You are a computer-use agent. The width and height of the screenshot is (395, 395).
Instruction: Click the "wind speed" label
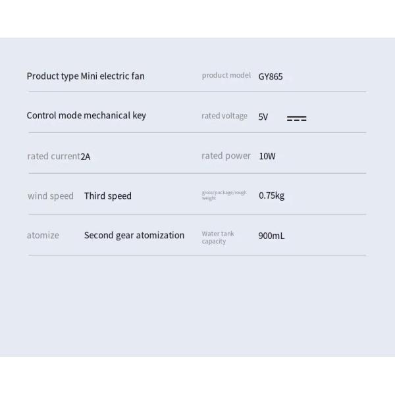coord(50,196)
